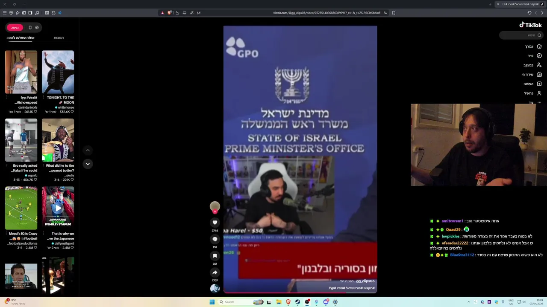Go to next video with down chevron

click(x=88, y=164)
